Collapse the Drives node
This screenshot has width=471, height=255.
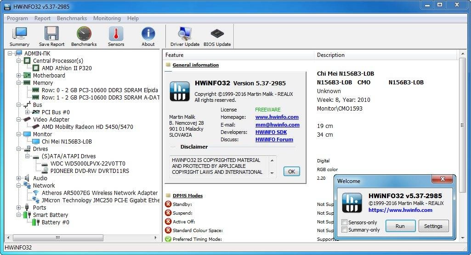point(19,149)
